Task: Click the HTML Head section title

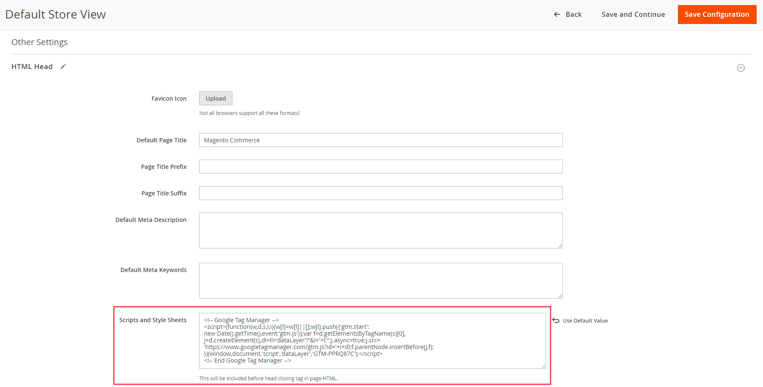Action: [32, 67]
